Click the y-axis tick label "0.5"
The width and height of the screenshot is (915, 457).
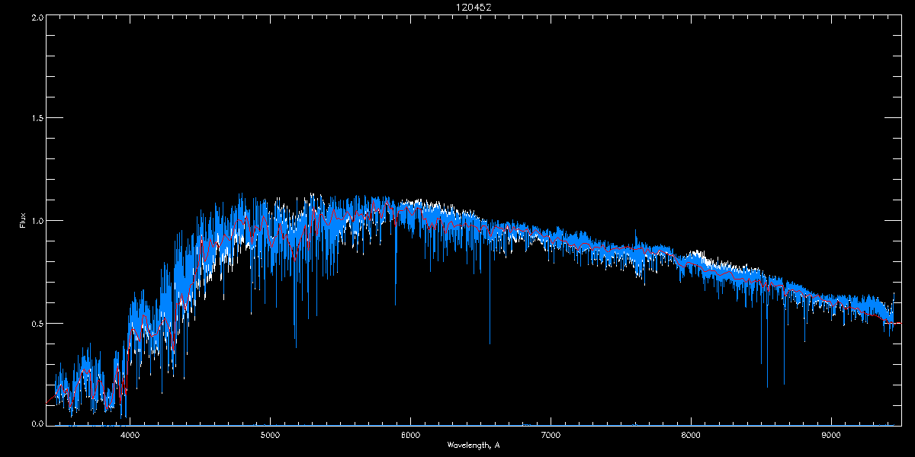tap(36, 323)
